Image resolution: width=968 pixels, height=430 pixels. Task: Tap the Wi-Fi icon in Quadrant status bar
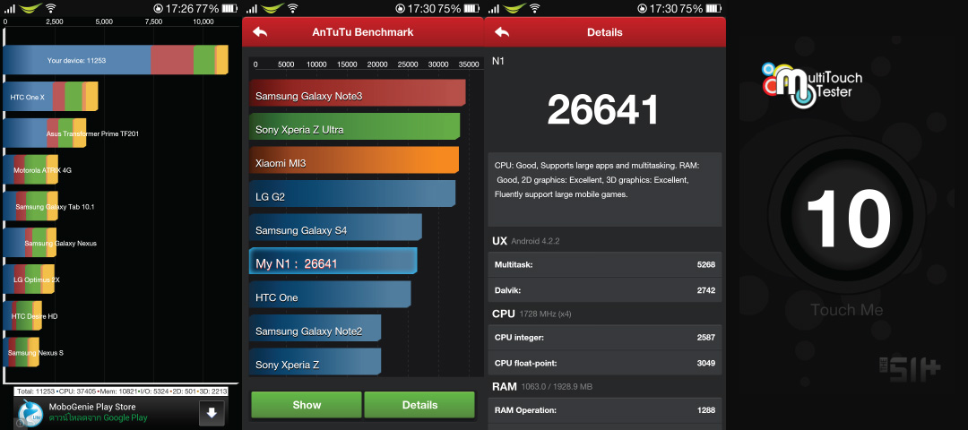point(51,9)
